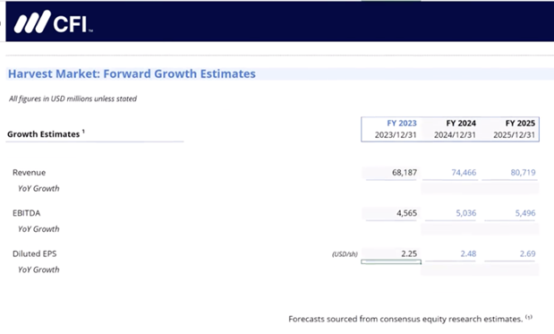This screenshot has height=334, width=554.
Task: Select the FY 2024 column header
Action: pos(461,123)
